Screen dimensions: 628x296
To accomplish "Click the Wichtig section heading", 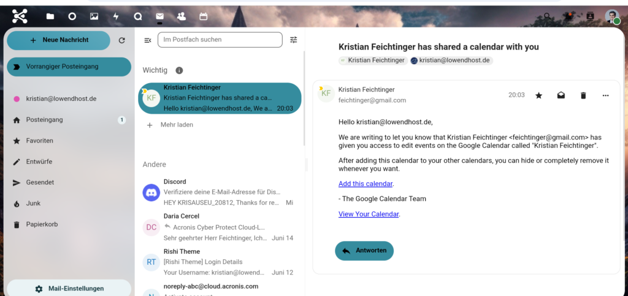I will click(x=155, y=70).
